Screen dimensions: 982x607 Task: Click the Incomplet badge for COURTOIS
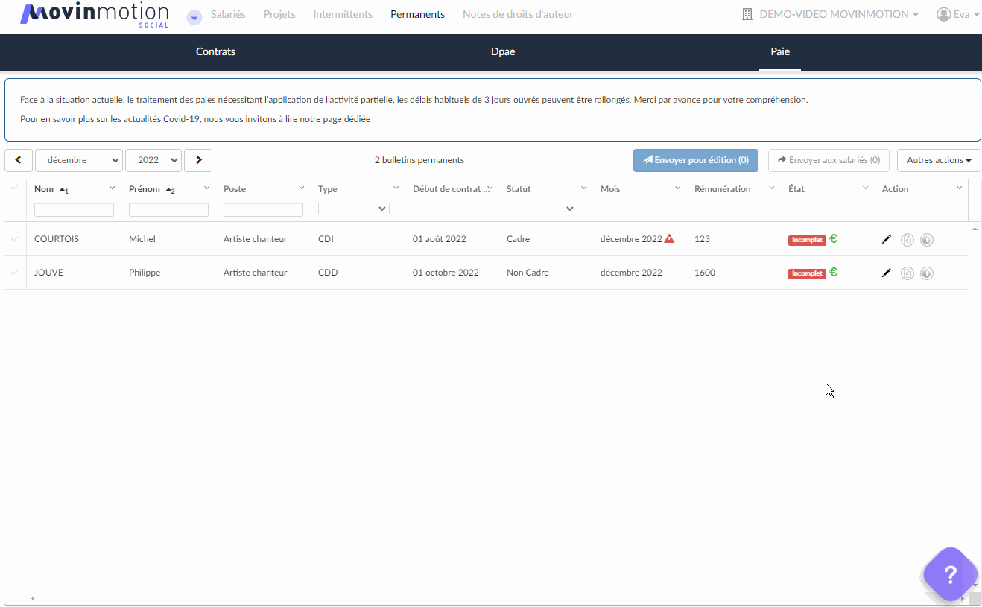click(807, 241)
